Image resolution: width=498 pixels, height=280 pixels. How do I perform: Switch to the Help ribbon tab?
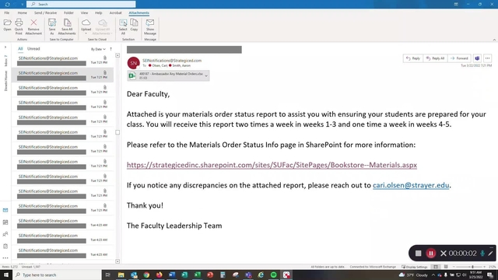(x=99, y=12)
